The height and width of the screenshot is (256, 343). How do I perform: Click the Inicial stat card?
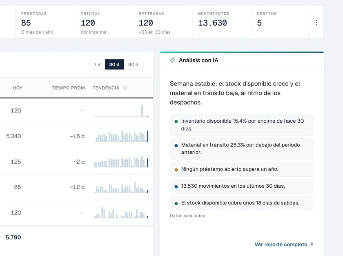(104, 22)
